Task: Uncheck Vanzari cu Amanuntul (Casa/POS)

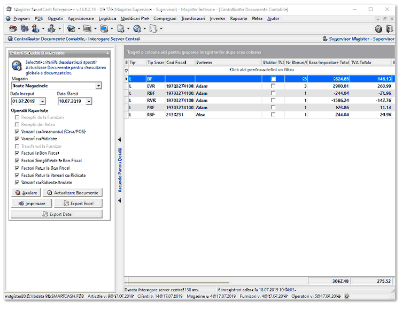Action: 17,131
